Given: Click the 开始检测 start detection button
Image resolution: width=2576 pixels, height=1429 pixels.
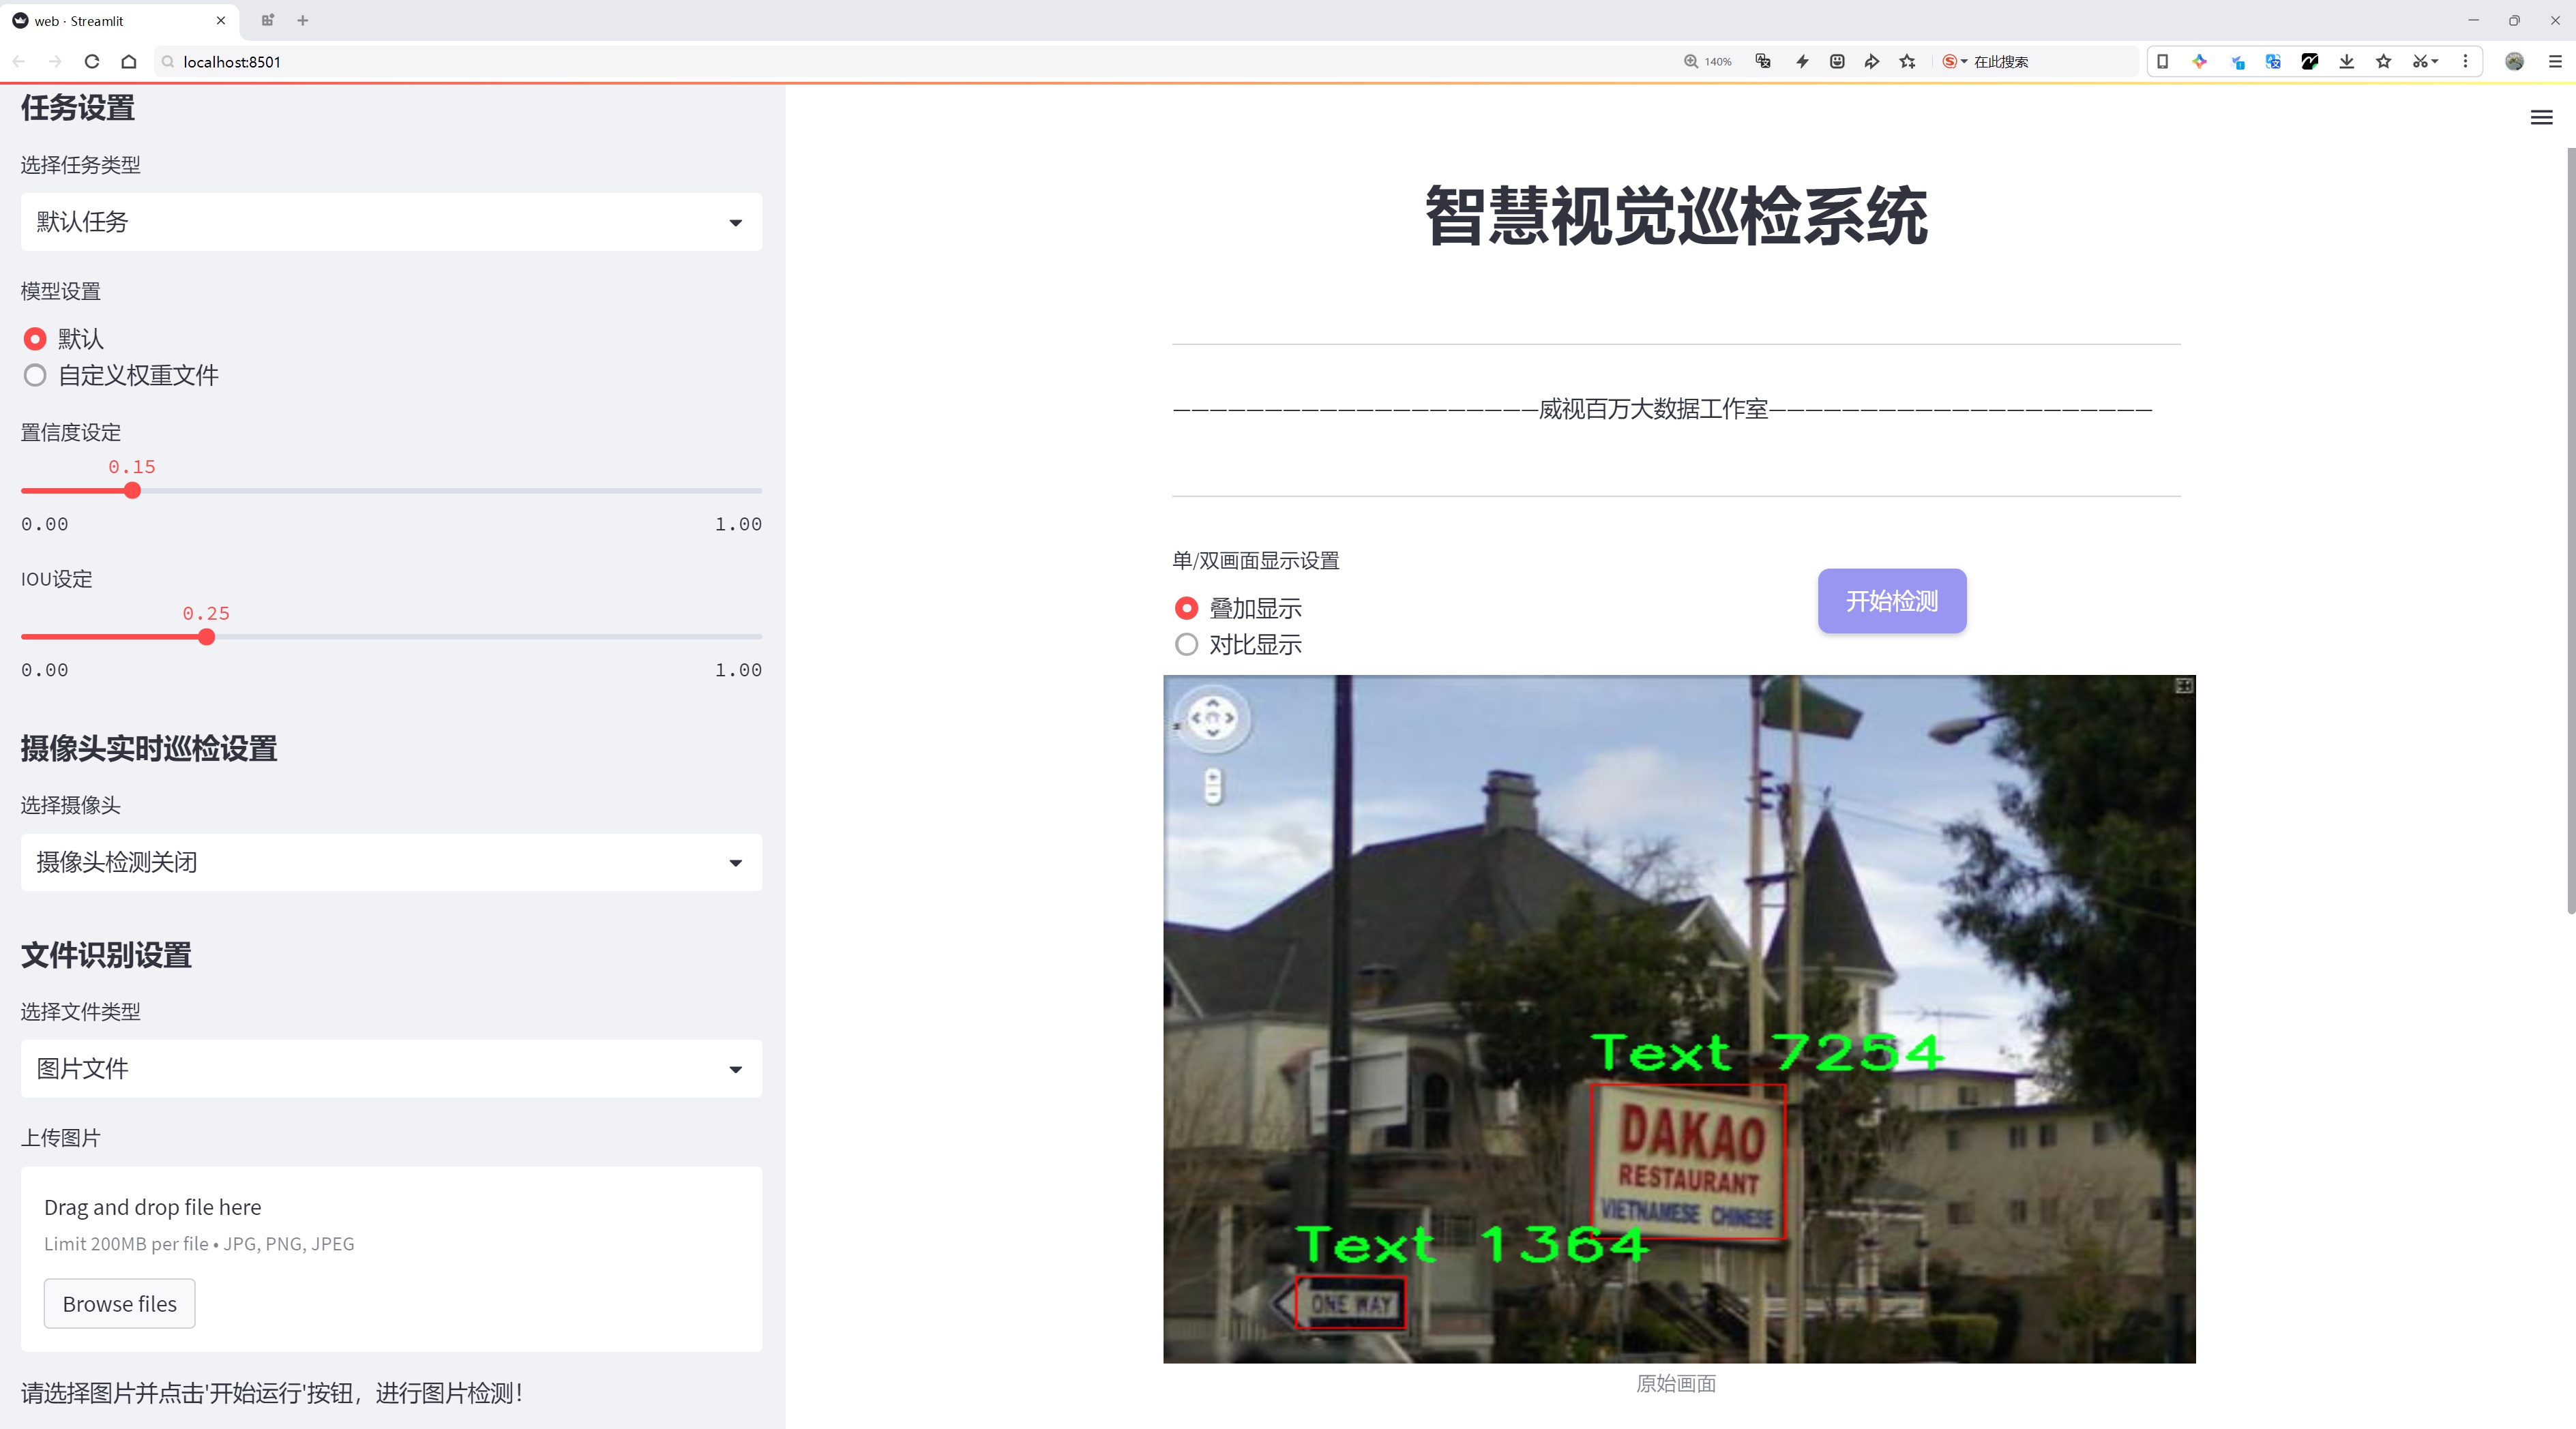Looking at the screenshot, I should (x=1892, y=601).
